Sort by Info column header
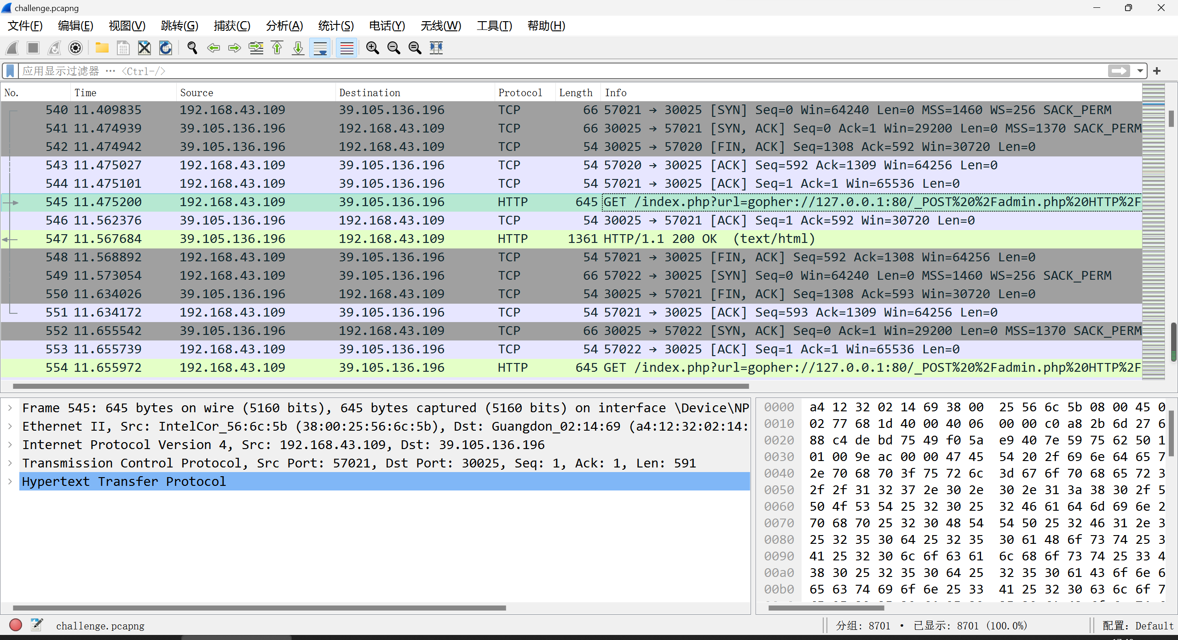1178x640 pixels. coord(871,92)
